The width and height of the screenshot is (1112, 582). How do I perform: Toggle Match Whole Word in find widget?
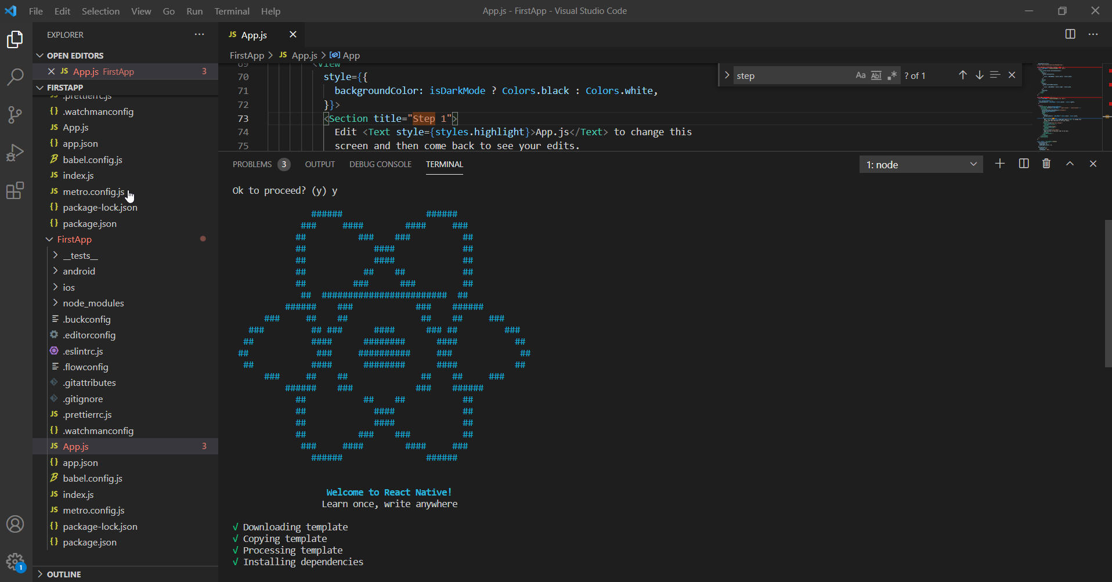[x=876, y=75]
